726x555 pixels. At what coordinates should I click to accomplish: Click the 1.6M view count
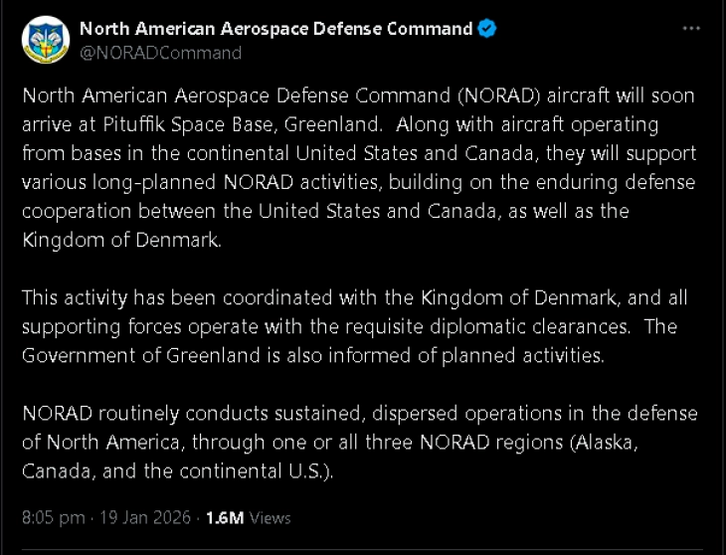[x=225, y=518]
